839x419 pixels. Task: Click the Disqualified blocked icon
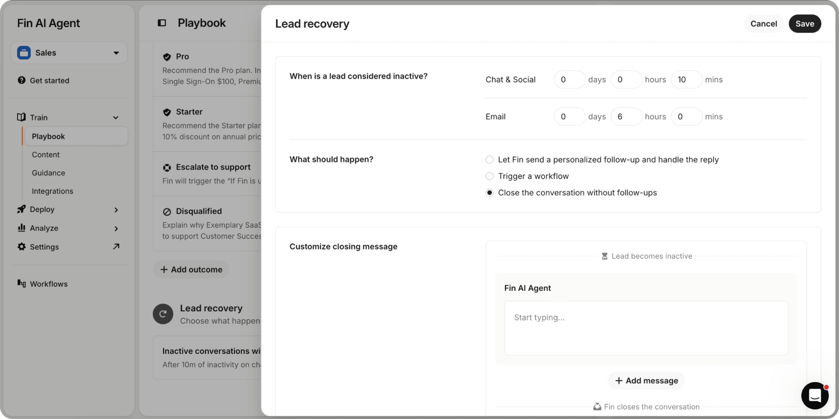click(167, 211)
